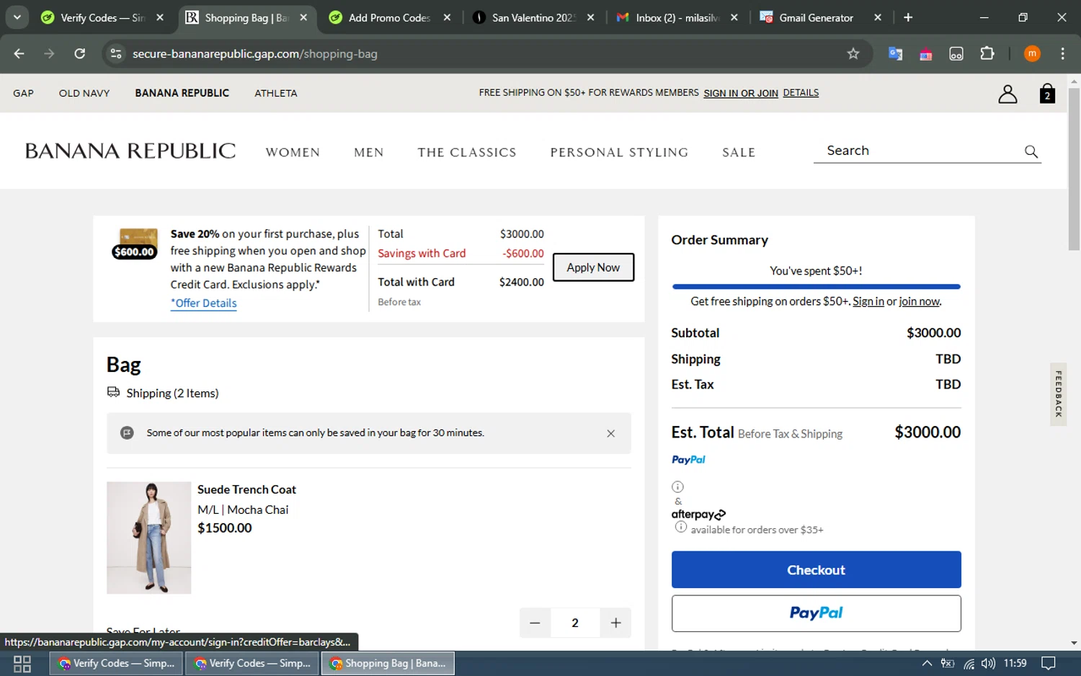Bookmark this page with the star icon
1081x676 pixels.
853,53
